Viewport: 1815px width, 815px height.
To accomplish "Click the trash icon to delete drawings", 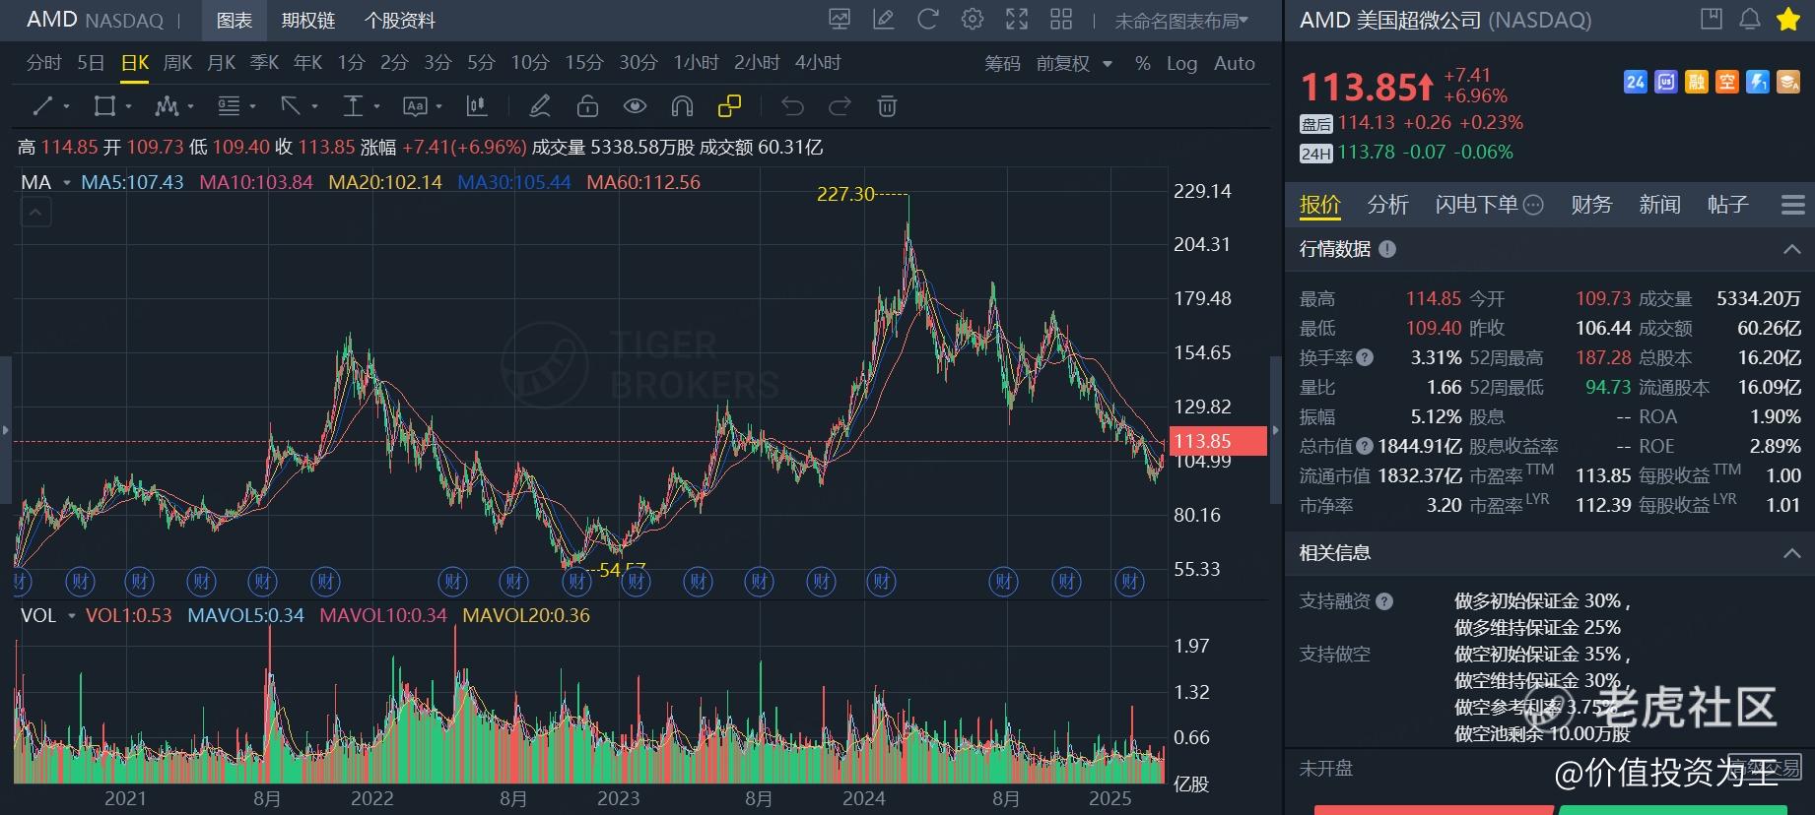I will [x=887, y=106].
